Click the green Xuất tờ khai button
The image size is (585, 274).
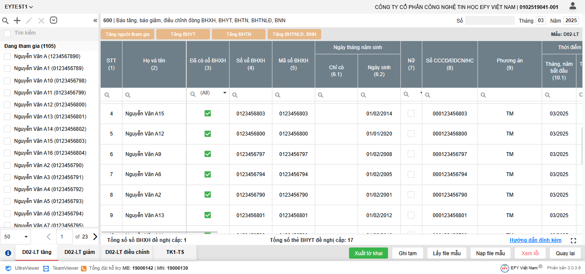tap(368, 253)
